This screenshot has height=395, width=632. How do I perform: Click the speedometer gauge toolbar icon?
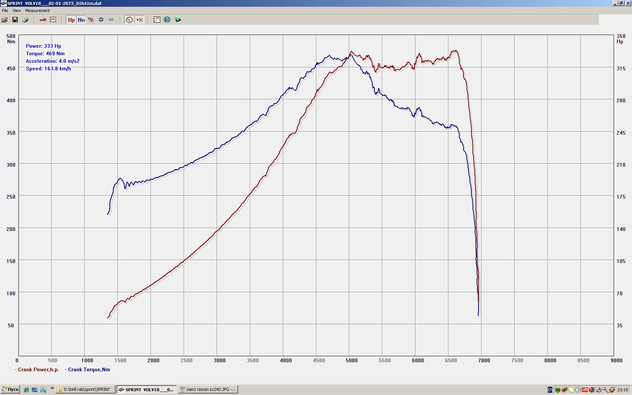pos(129,20)
